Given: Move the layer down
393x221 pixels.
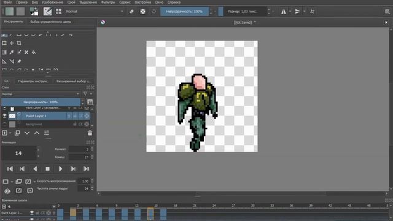Looking at the screenshot, I should [x=27, y=133].
